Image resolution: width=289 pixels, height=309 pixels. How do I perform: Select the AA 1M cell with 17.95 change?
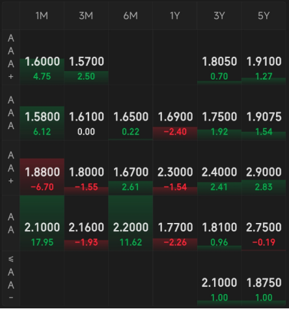click(x=42, y=223)
